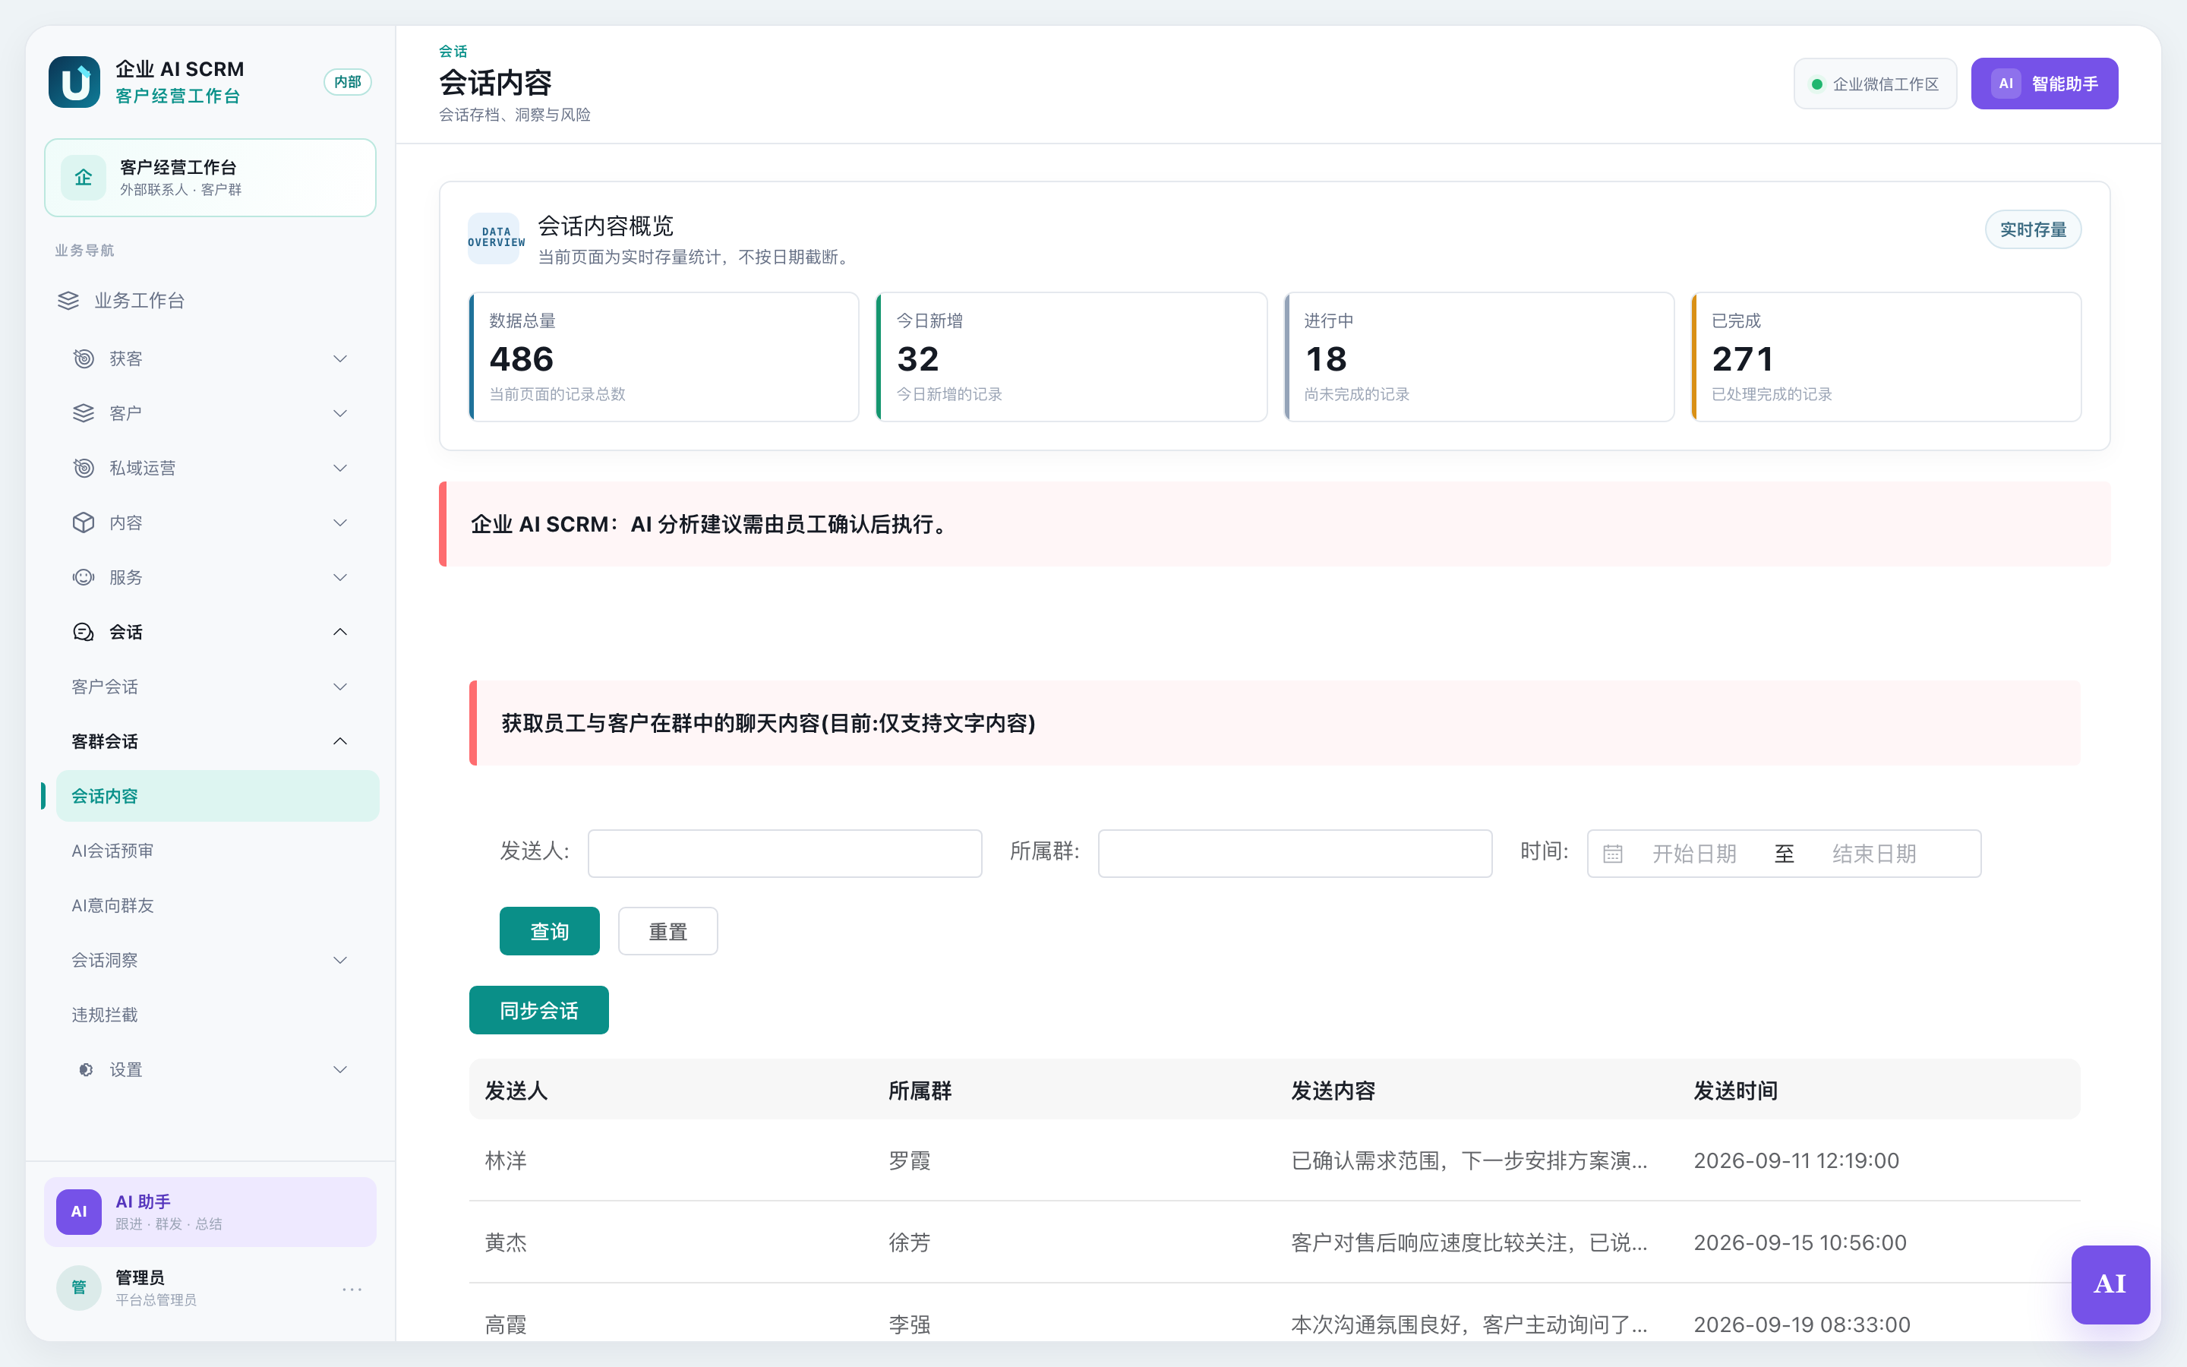Click the 服务 smiley icon

pyautogui.click(x=83, y=577)
